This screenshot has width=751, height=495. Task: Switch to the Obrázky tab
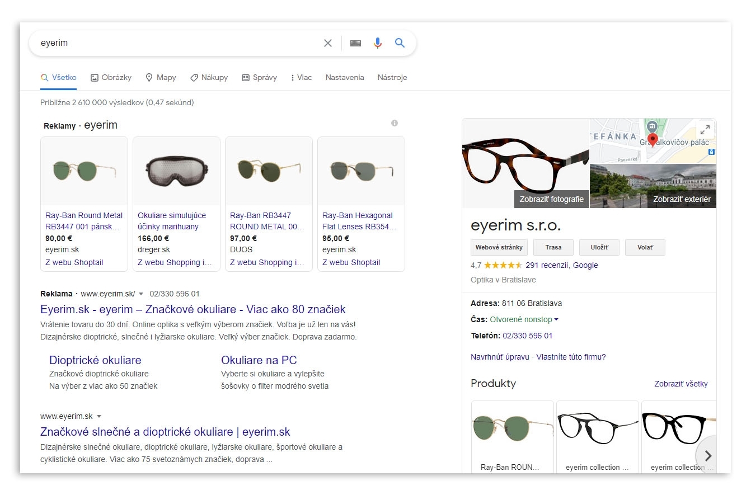[111, 78]
